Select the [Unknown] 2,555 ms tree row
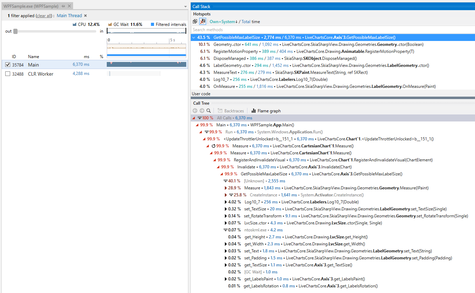Image resolution: width=475 pixels, height=293 pixels. click(333, 181)
